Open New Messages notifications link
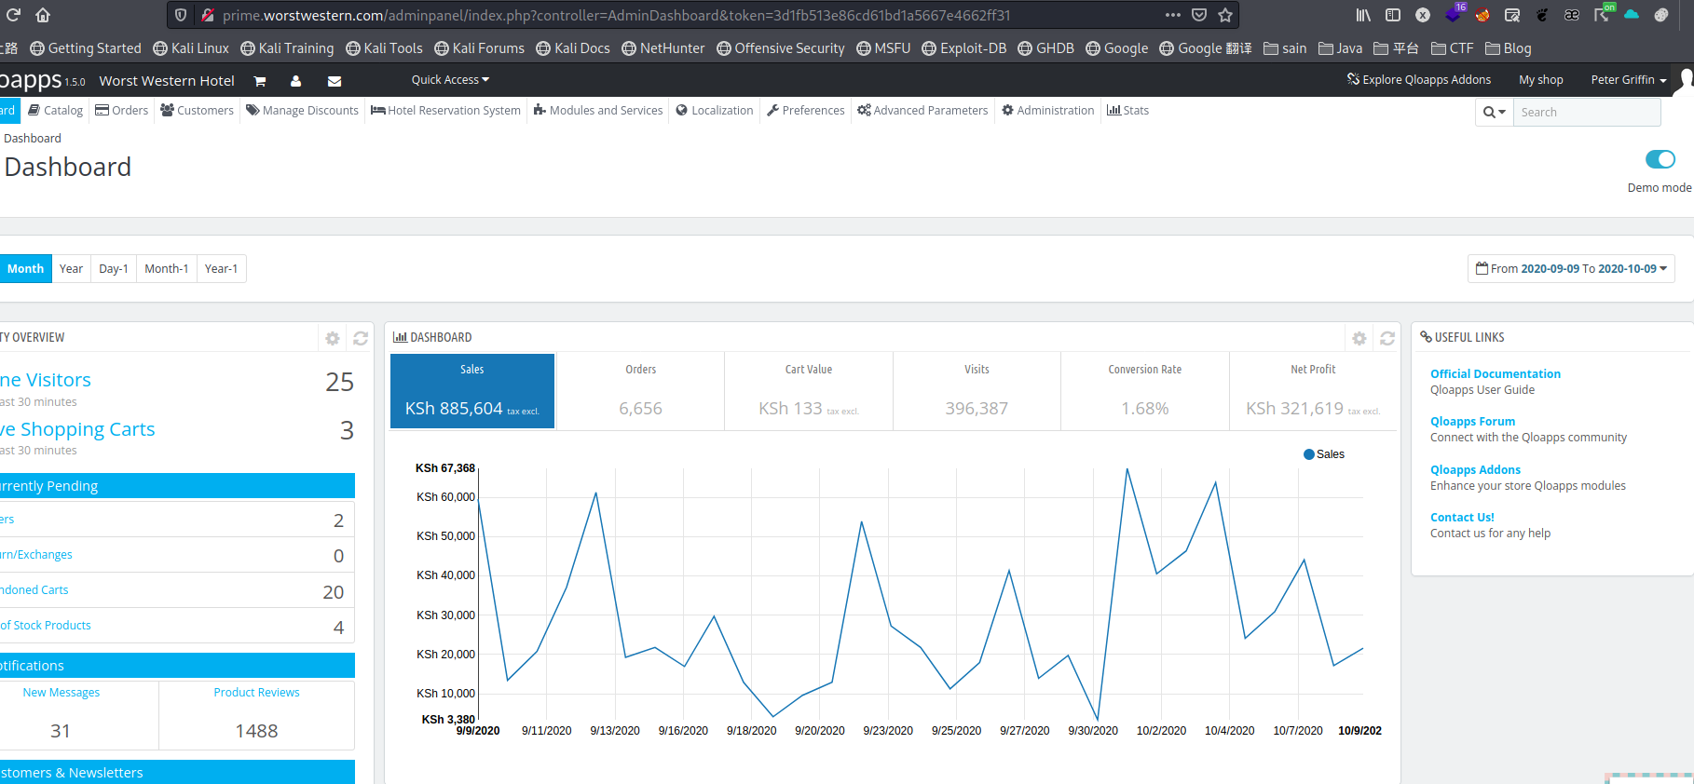The width and height of the screenshot is (1694, 784). click(61, 692)
